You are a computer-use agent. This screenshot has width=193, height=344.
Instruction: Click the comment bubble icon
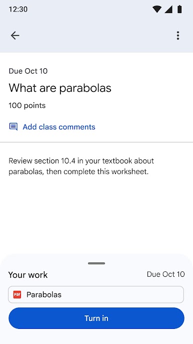13,127
